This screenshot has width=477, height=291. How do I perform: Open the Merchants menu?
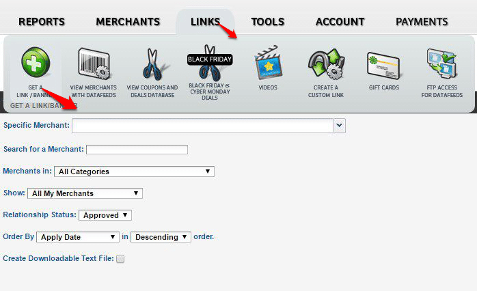pyautogui.click(x=128, y=22)
